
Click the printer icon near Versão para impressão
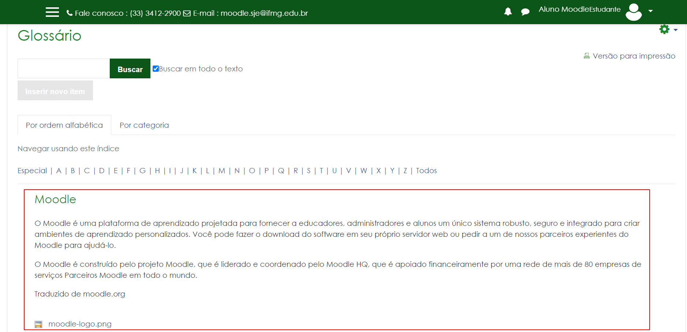[587, 56]
